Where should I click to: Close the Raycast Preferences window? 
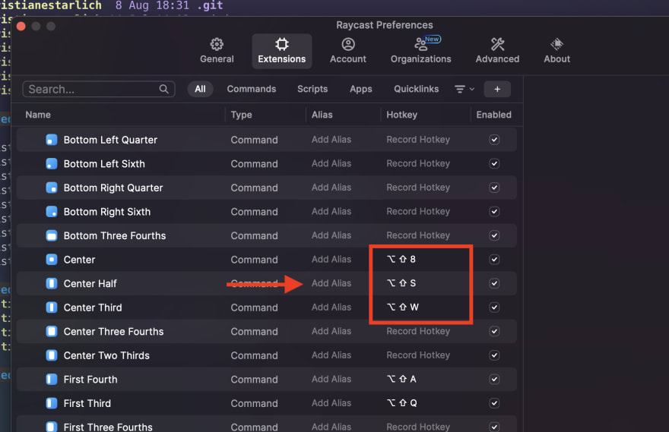click(21, 27)
